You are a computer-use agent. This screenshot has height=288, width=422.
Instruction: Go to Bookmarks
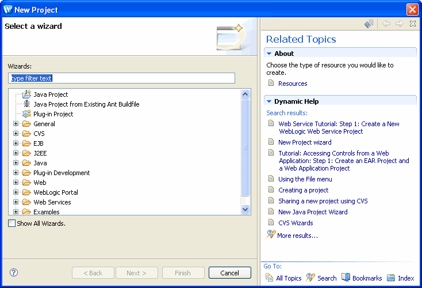click(367, 278)
